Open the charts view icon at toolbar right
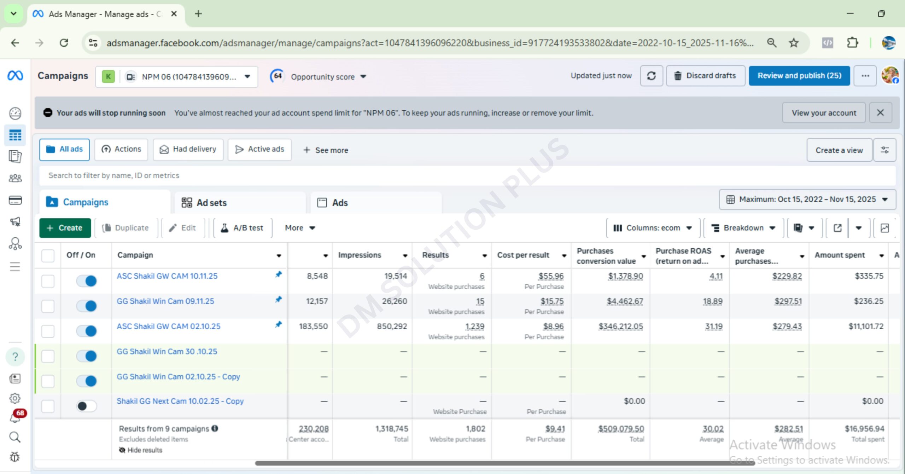 click(884, 228)
